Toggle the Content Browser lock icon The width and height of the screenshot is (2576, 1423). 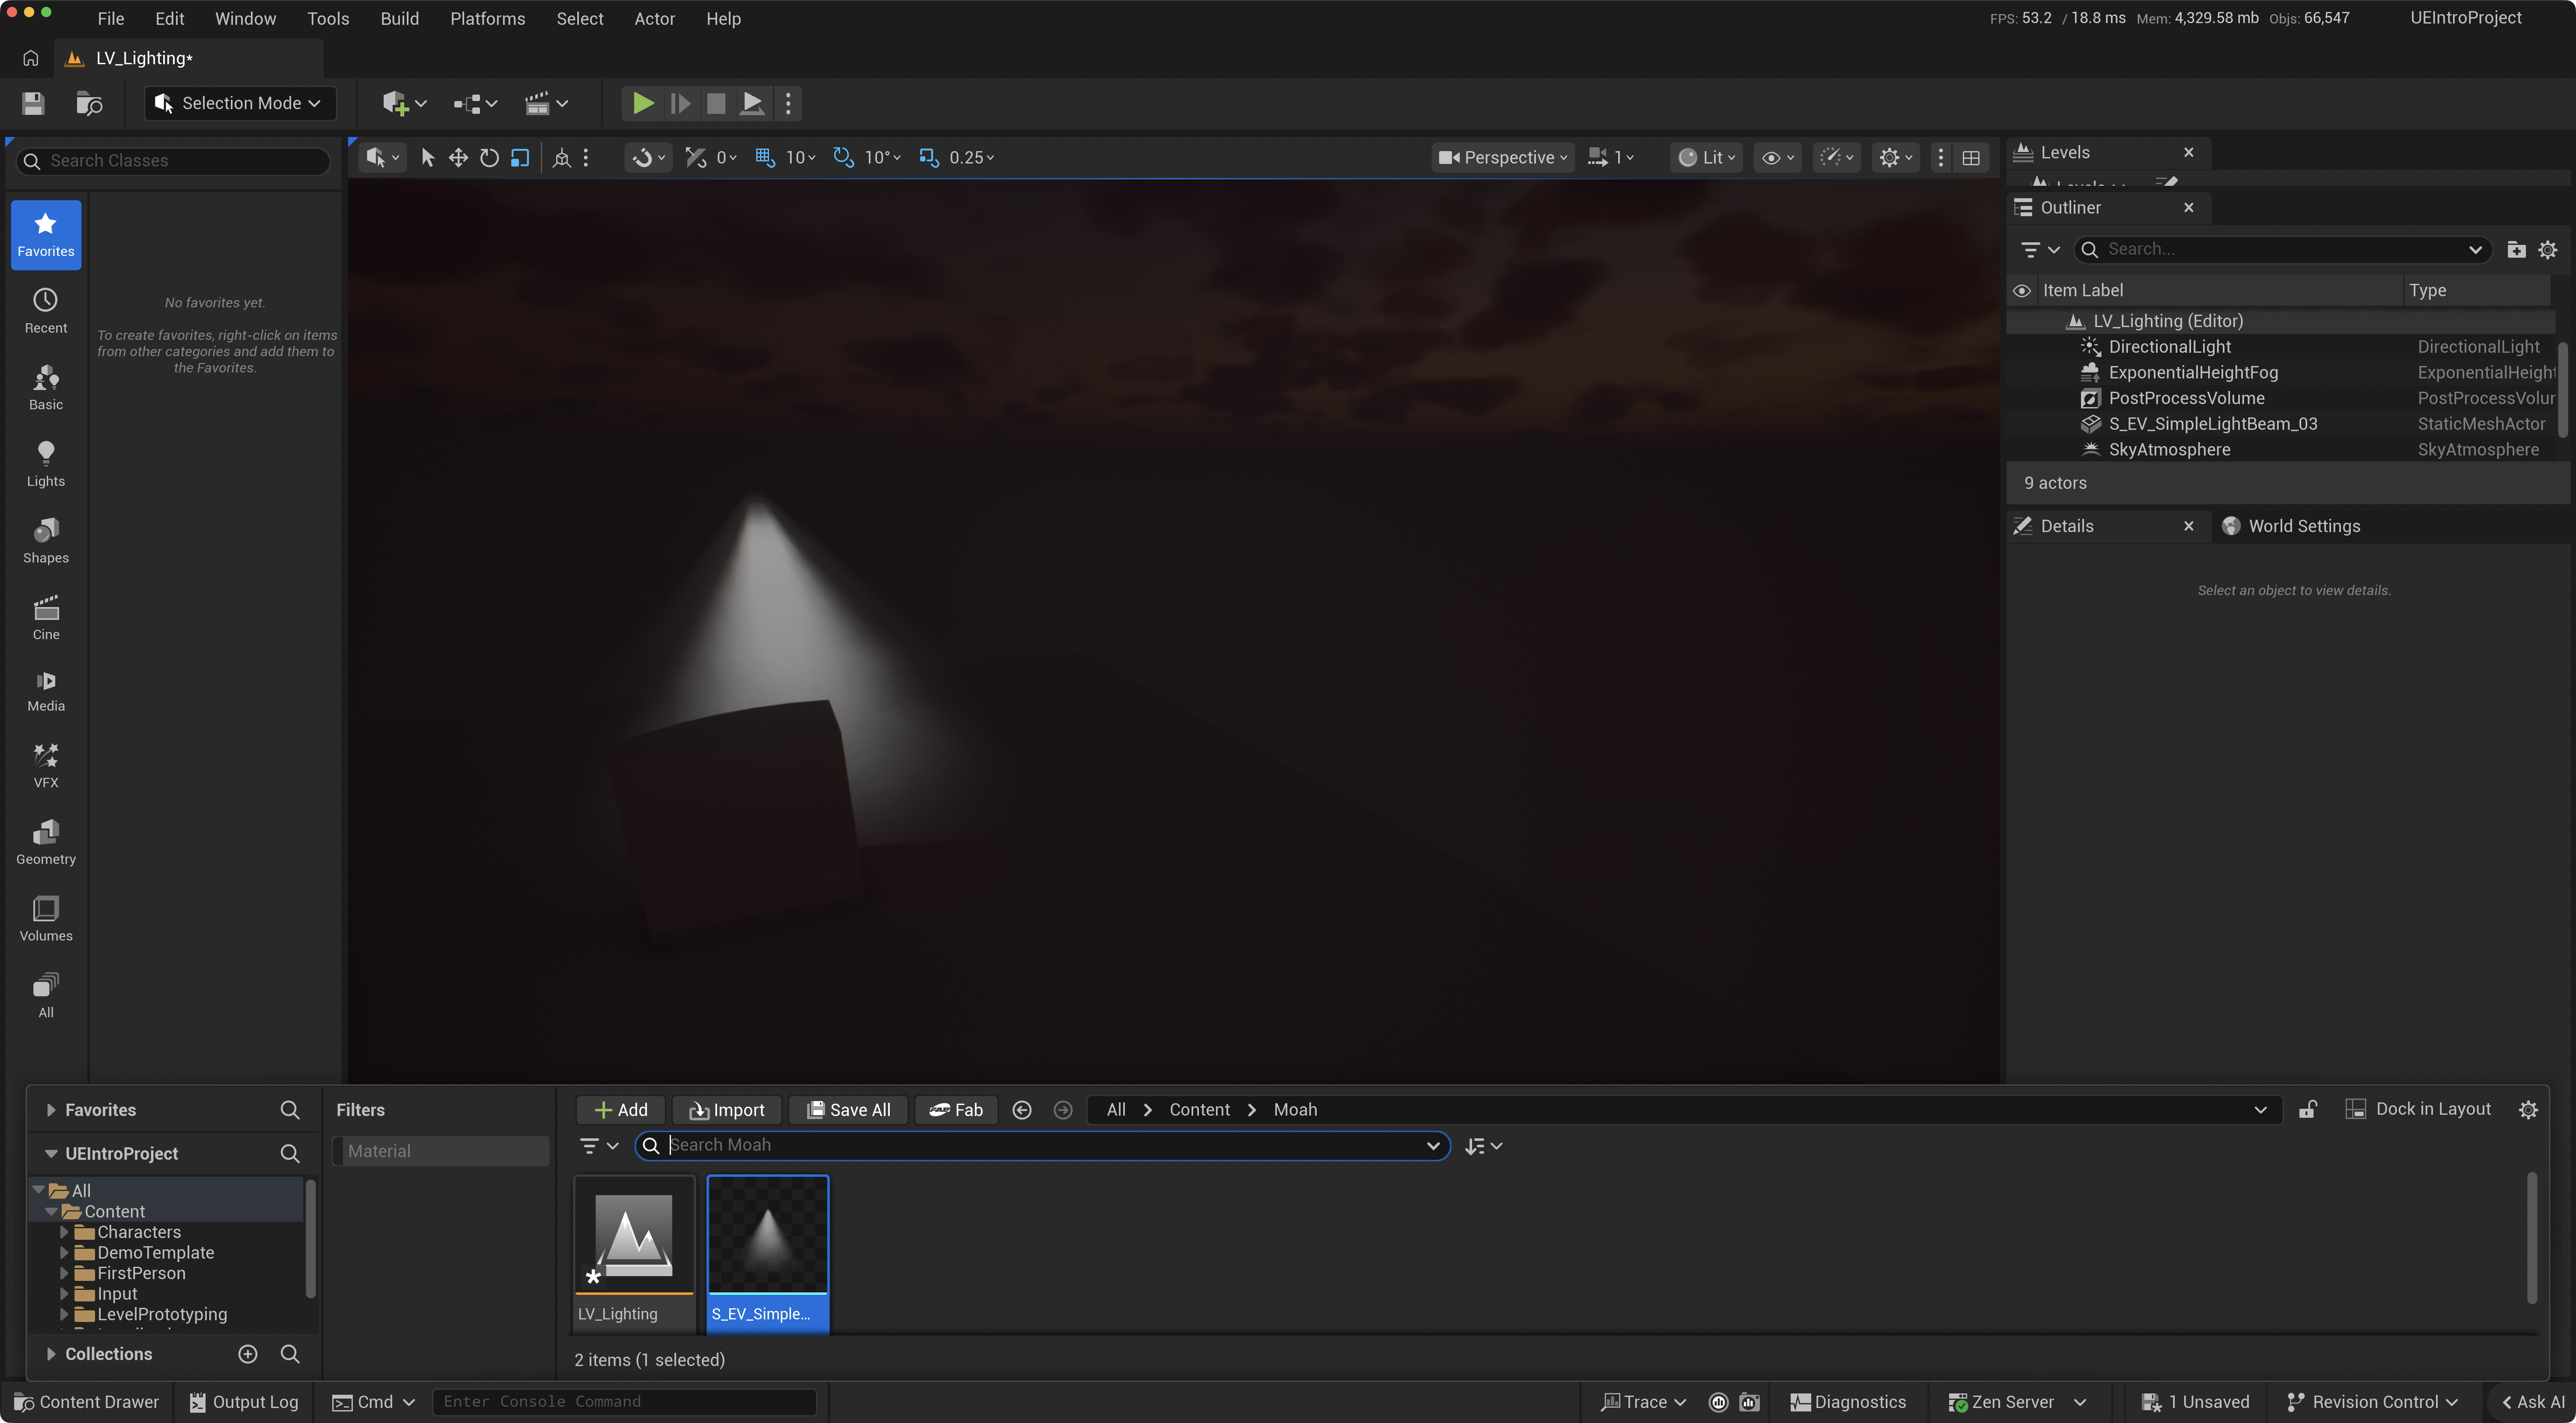click(2308, 1110)
